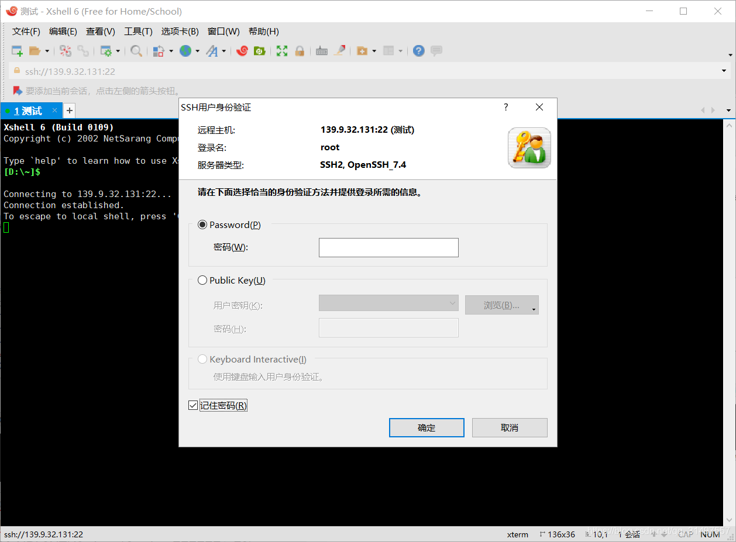Click the Reconnect chain-link icon
This screenshot has width=736, height=542.
point(83,51)
